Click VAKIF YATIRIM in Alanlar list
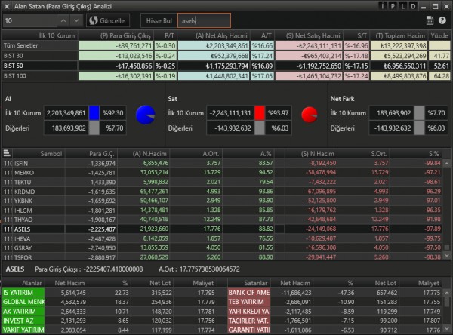453x335 pixels. click(x=23, y=330)
